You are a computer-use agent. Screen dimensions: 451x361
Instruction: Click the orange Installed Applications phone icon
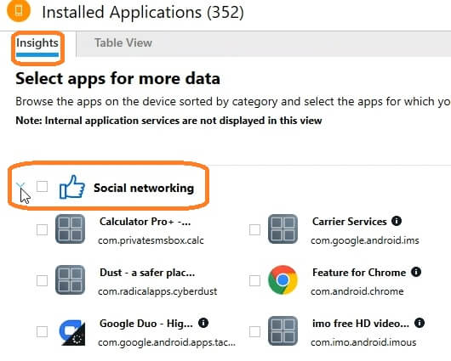[x=19, y=10]
